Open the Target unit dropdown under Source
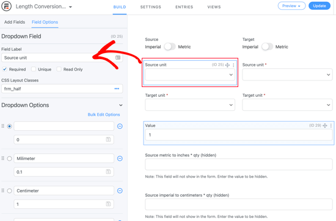The width and height of the screenshot is (336, 221). point(190,105)
